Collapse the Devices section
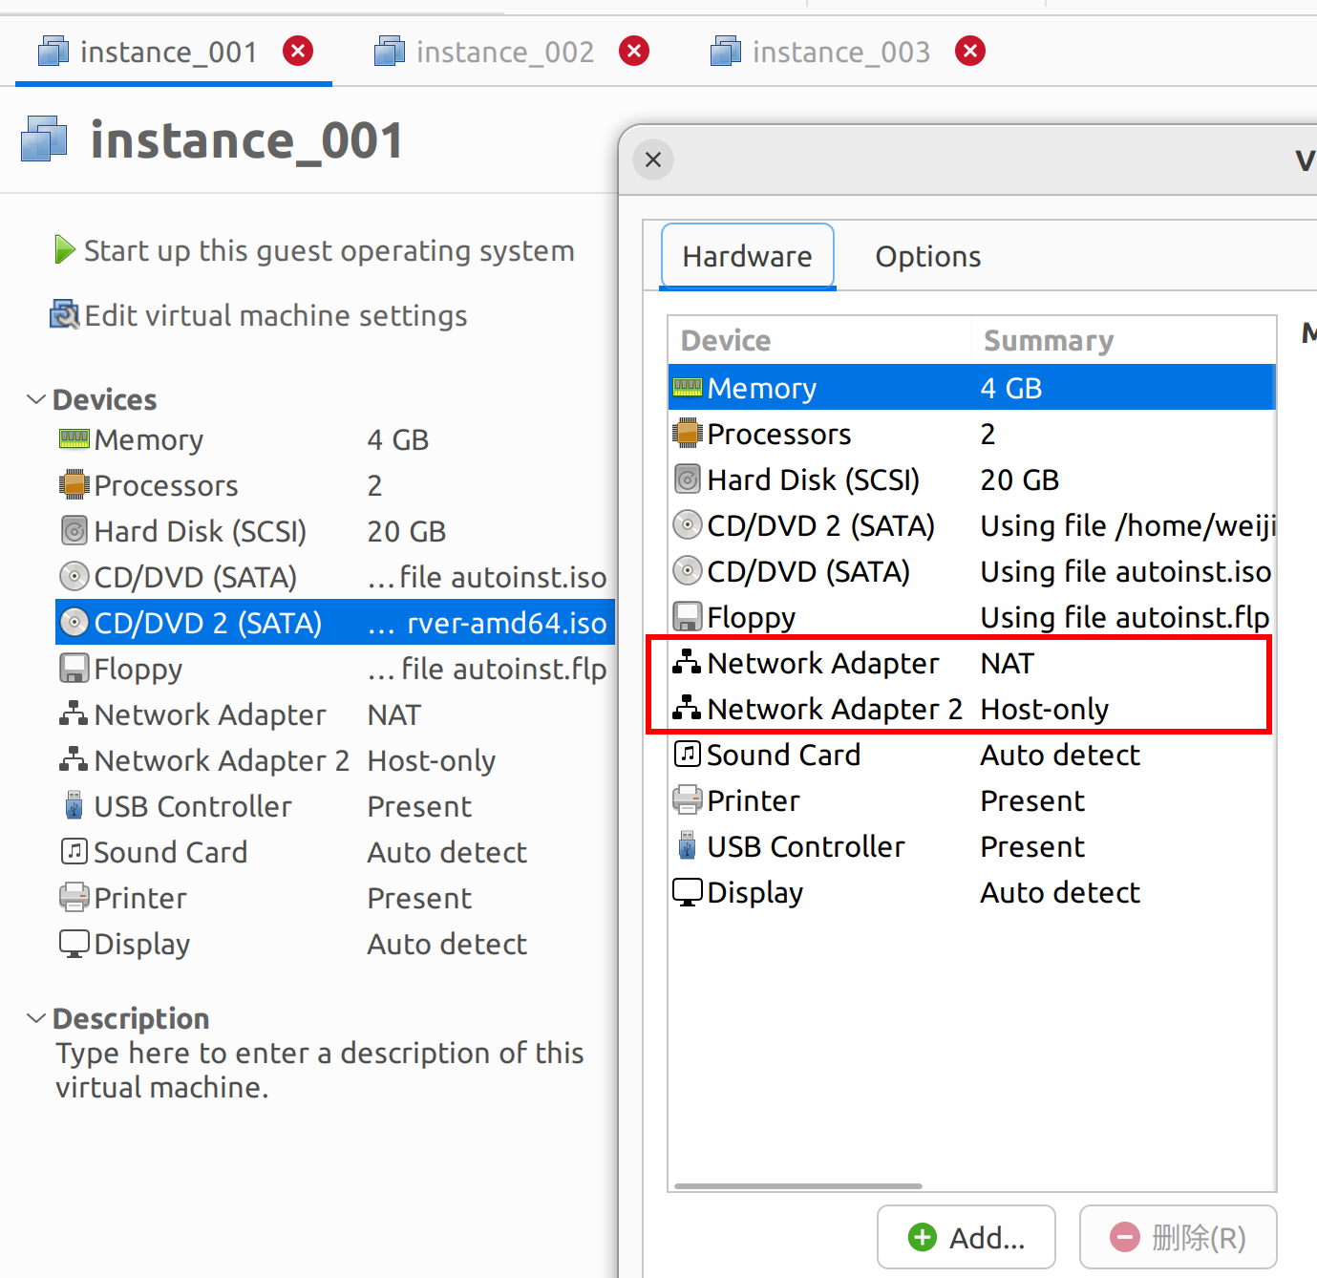 [36, 399]
